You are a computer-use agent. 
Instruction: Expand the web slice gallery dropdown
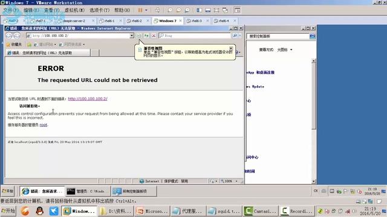click(x=84, y=45)
